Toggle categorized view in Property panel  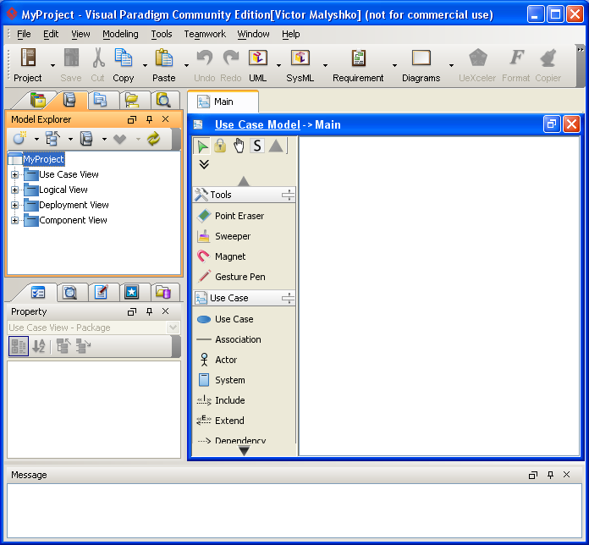(x=19, y=346)
